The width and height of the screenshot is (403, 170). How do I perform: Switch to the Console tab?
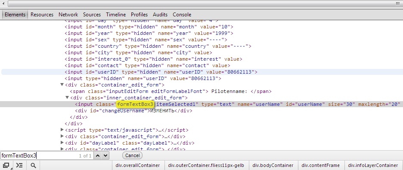tap(182, 15)
